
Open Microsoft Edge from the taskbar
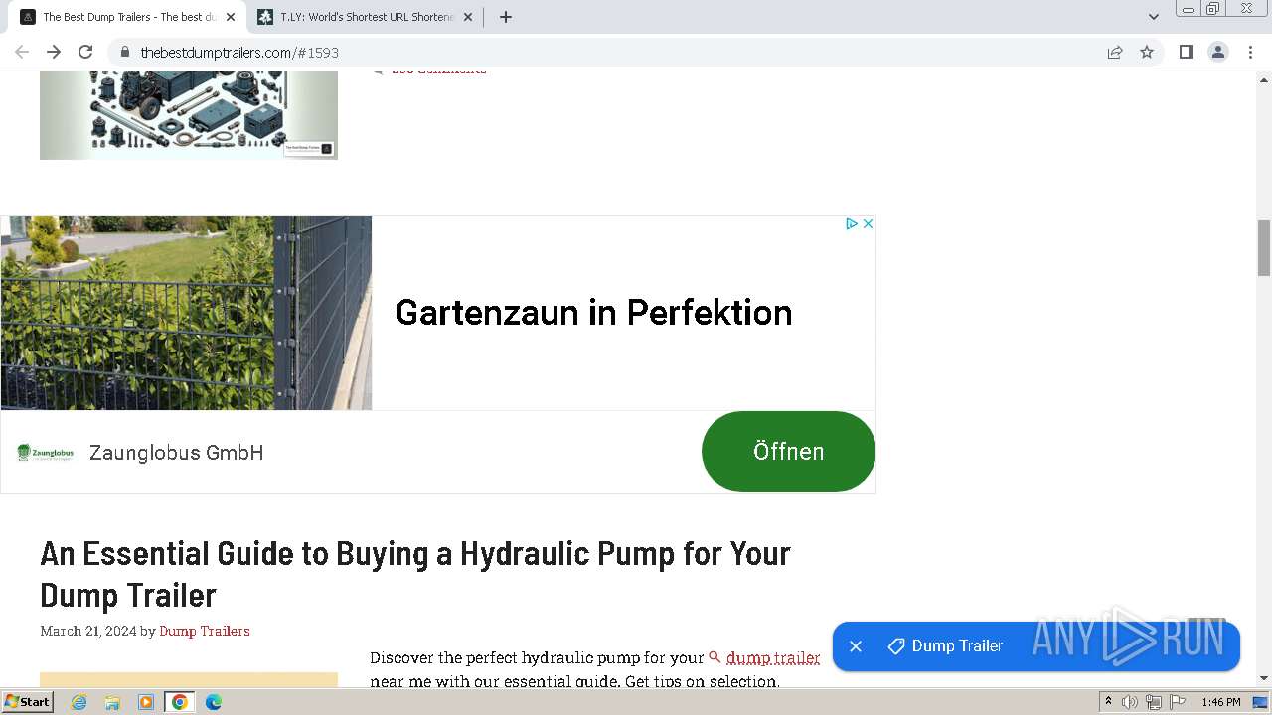tap(213, 702)
